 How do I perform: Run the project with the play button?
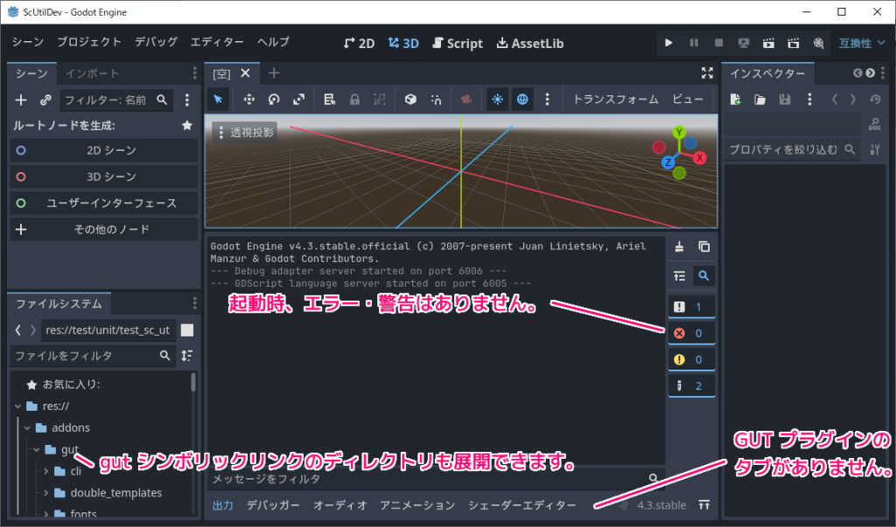coord(668,43)
